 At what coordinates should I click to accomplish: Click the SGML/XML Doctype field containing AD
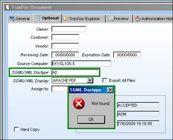[x=75, y=72]
